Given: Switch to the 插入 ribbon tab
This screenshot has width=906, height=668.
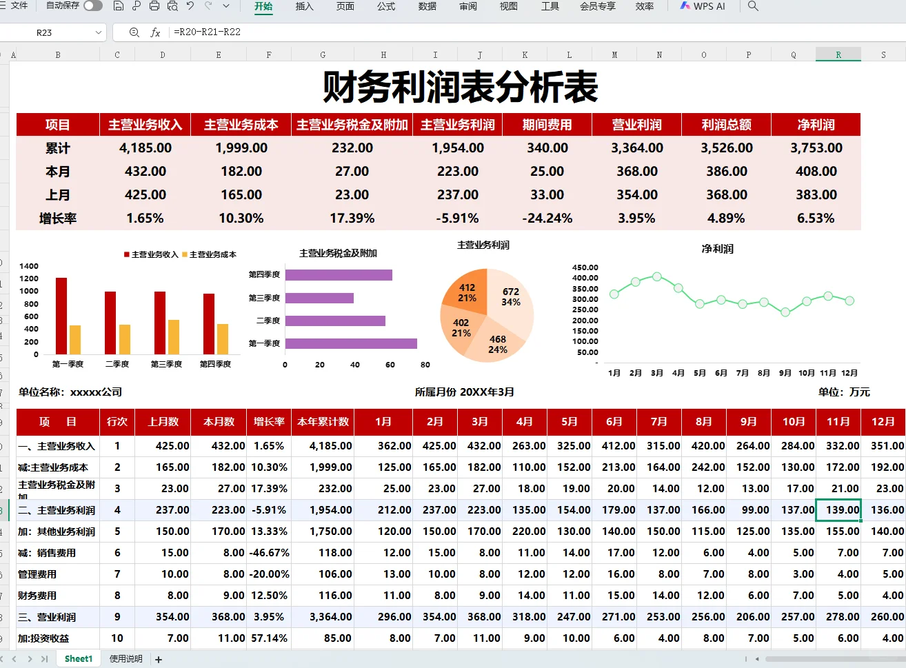Looking at the screenshot, I should [304, 6].
